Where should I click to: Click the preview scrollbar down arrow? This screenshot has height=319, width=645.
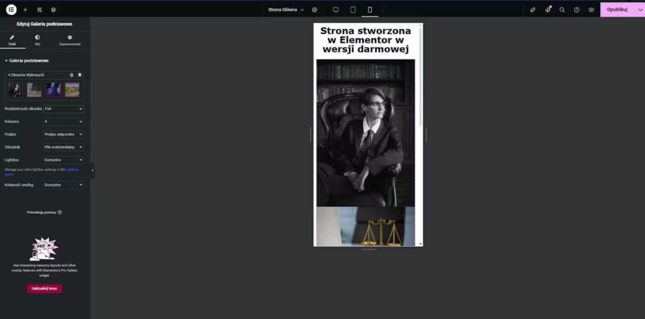tap(420, 243)
